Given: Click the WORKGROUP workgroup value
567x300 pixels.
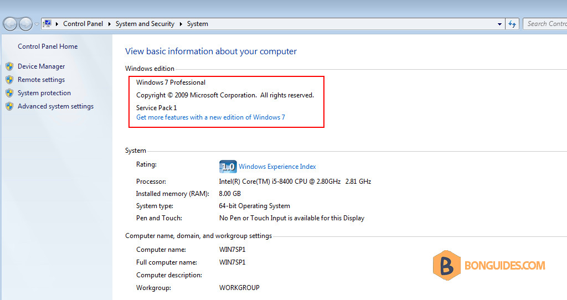Looking at the screenshot, I should 239,288.
